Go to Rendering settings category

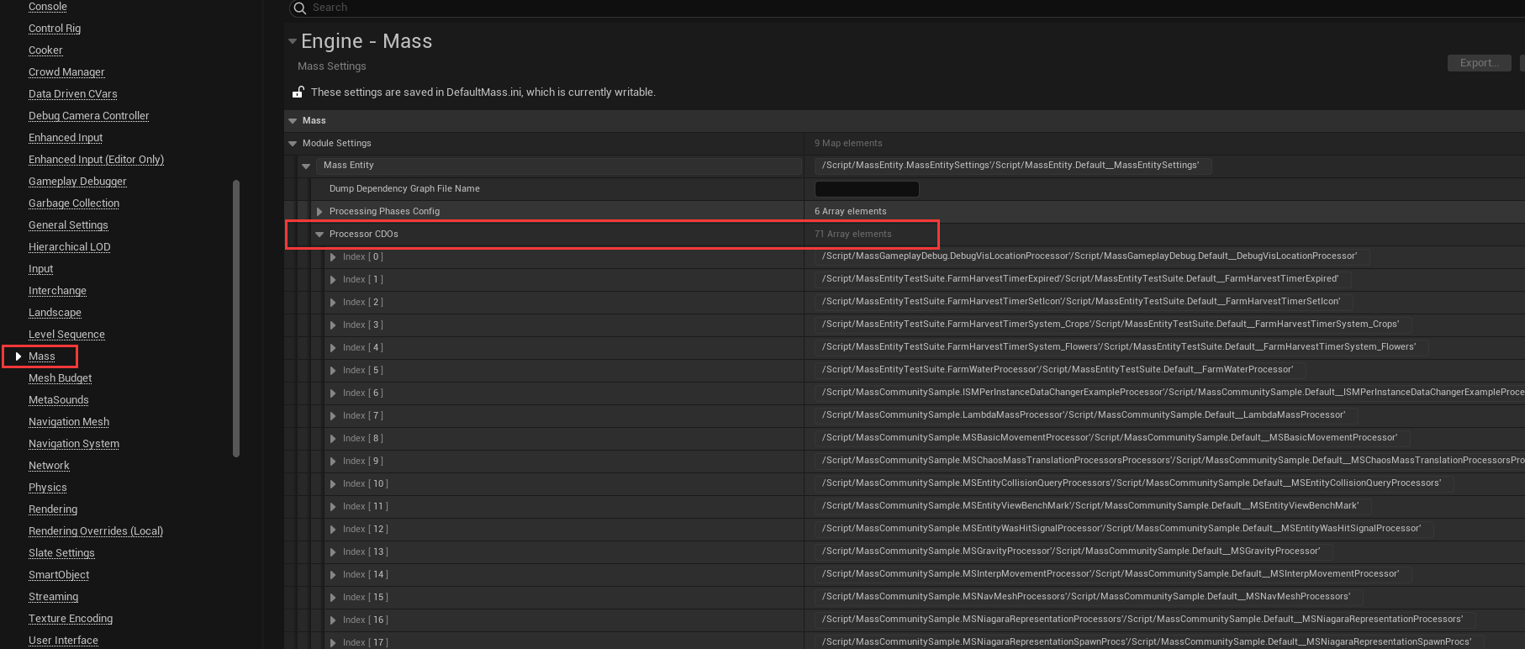tap(53, 509)
